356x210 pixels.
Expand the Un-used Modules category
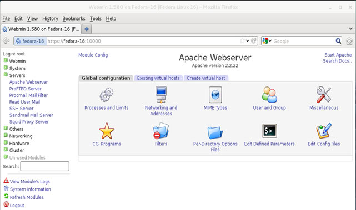point(6,157)
